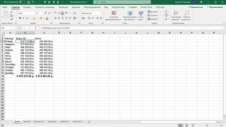Image resolution: width=226 pixels, height=127 pixels.
Task: Open Find and Select (Найти и выделить)
Action: [x=187, y=16]
